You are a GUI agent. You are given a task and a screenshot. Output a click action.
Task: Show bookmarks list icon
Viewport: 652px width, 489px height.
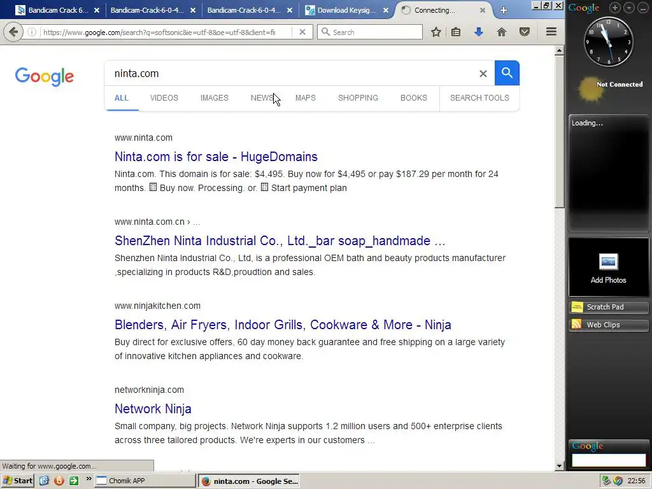(x=456, y=32)
